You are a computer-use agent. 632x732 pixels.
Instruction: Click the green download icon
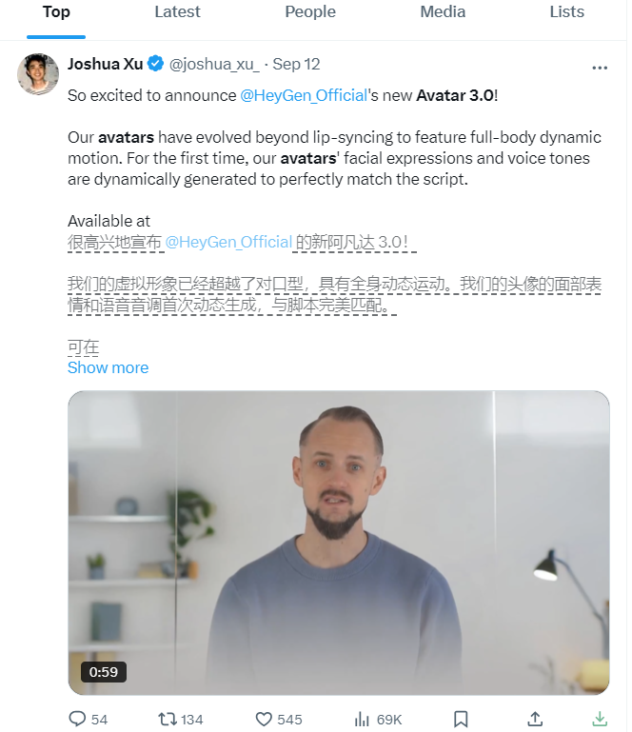coord(600,719)
